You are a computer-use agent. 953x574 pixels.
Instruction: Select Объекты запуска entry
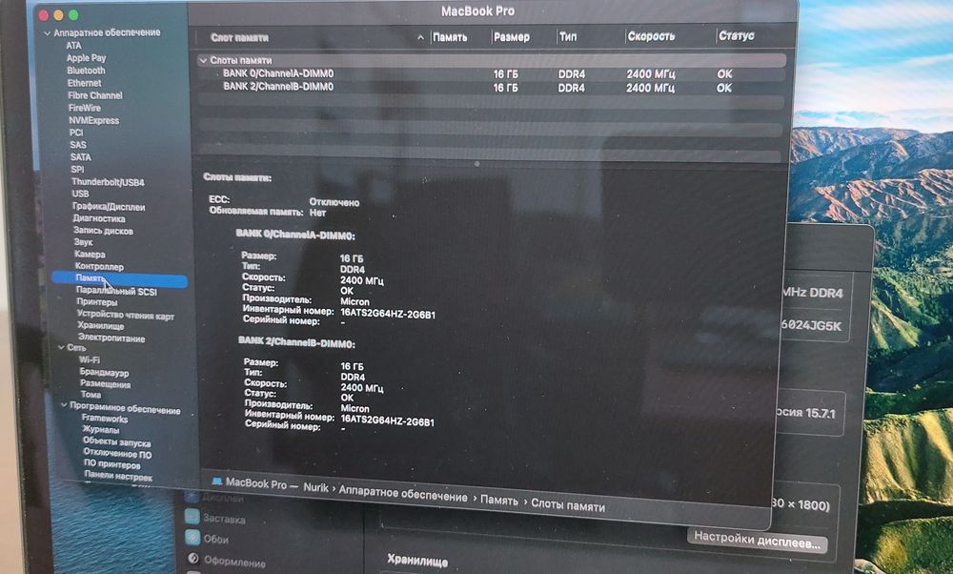(x=116, y=442)
